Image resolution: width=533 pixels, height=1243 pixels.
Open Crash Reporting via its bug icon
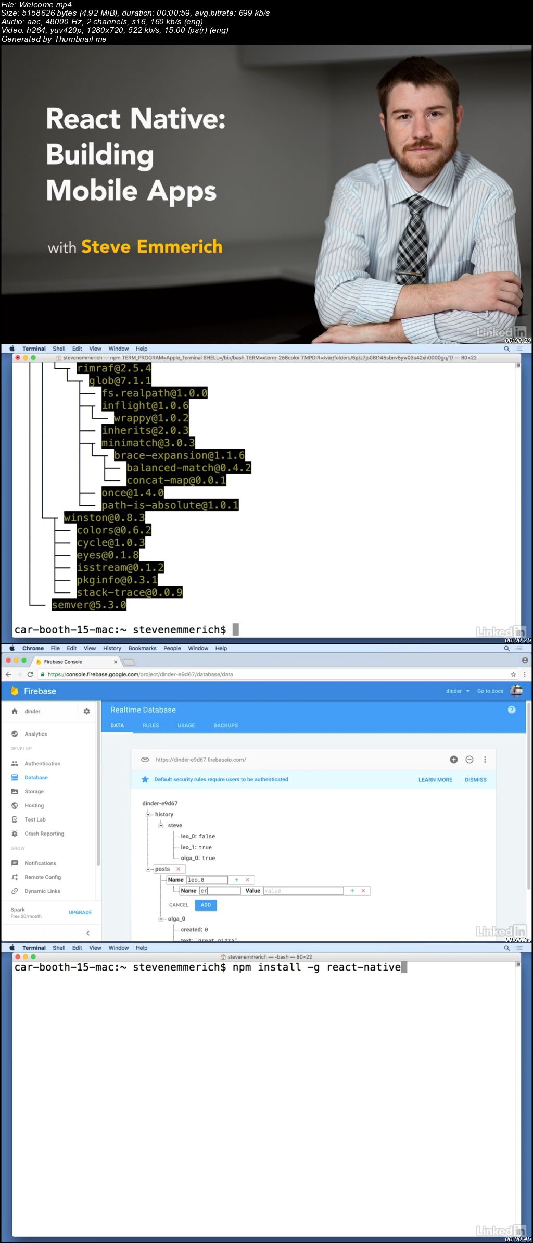pos(15,834)
